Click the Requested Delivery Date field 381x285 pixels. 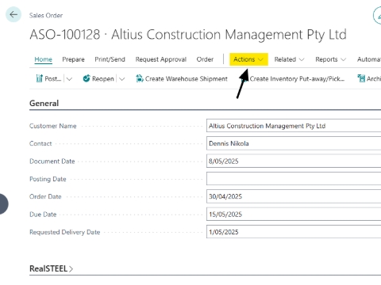pyautogui.click(x=294, y=232)
